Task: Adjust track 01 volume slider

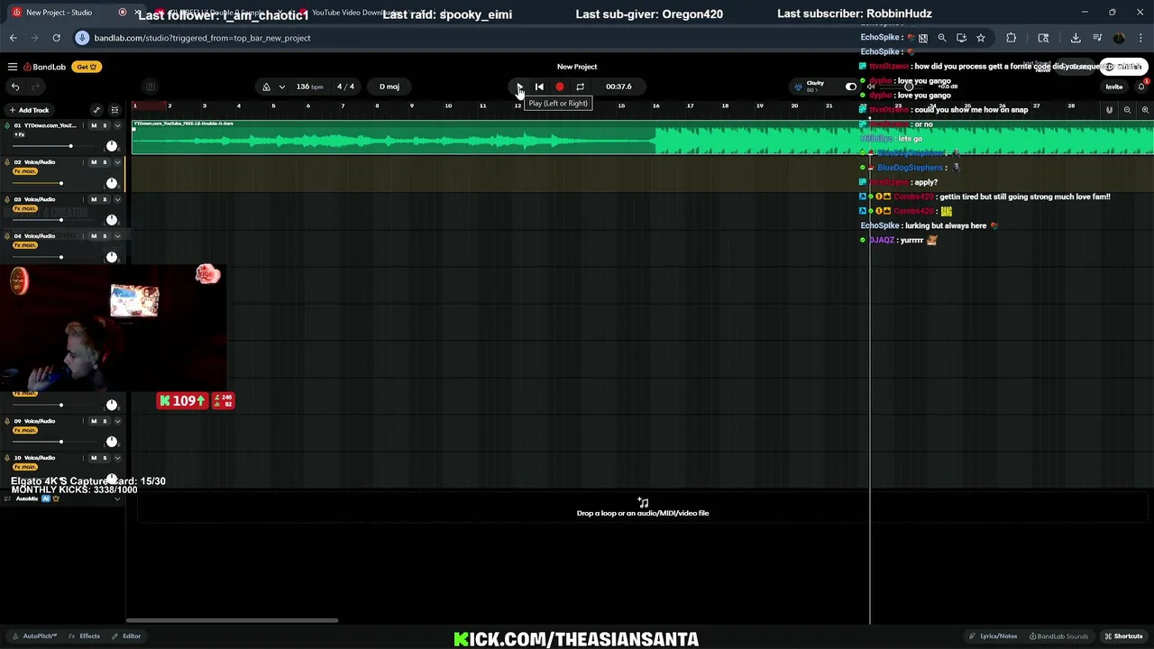Action: click(x=56, y=146)
